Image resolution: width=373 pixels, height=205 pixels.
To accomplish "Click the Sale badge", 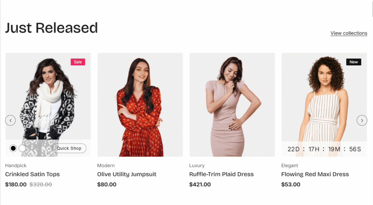I will tap(78, 62).
